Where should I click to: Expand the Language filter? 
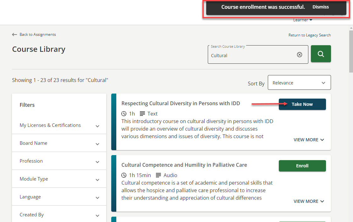(97, 197)
